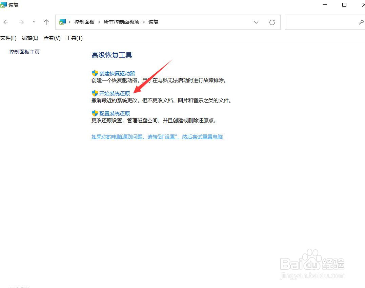The image size is (365, 288).
Task: Go to 控制面板主页 in sidebar
Action: pos(24,52)
